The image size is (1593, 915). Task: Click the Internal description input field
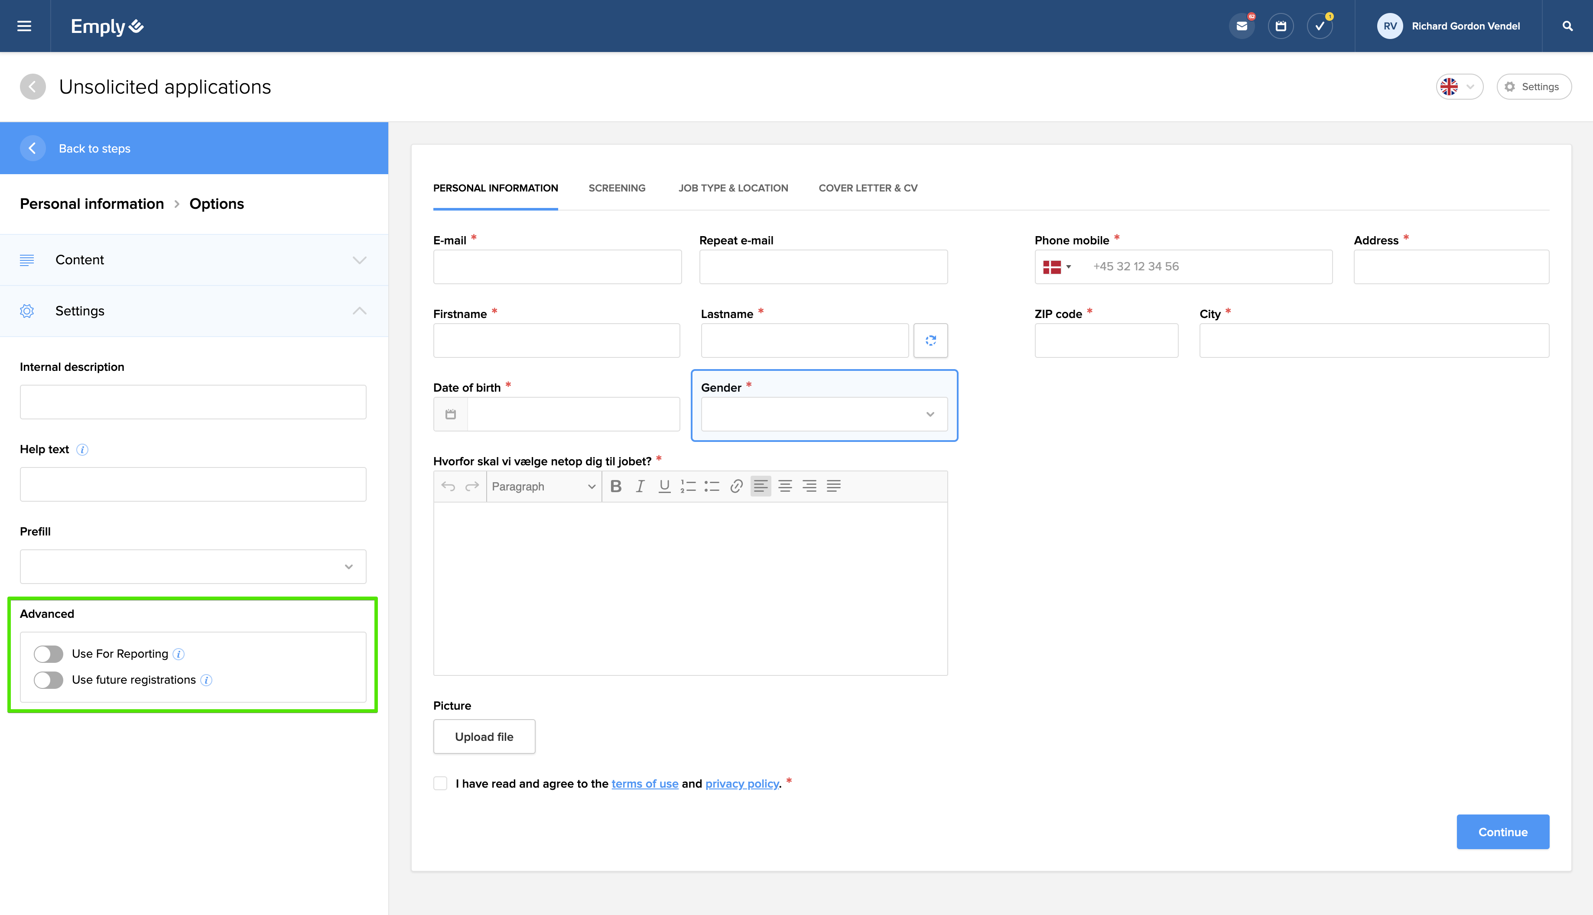192,402
